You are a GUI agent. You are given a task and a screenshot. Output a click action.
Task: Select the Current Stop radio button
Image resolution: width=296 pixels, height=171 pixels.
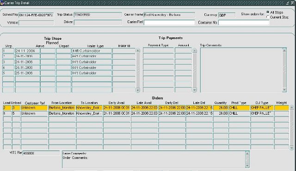268,17
